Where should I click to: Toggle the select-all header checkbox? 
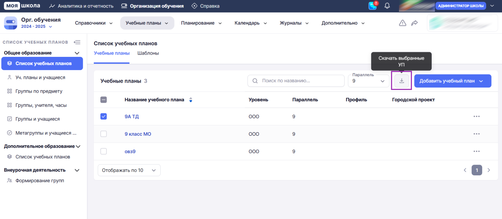[x=104, y=100]
